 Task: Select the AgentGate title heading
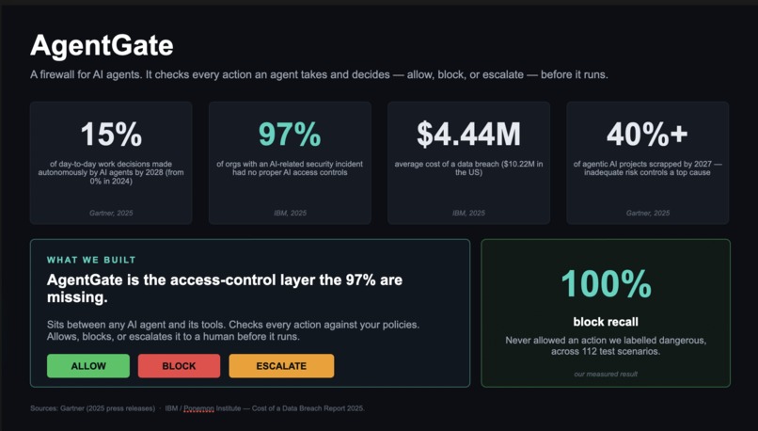tap(102, 46)
